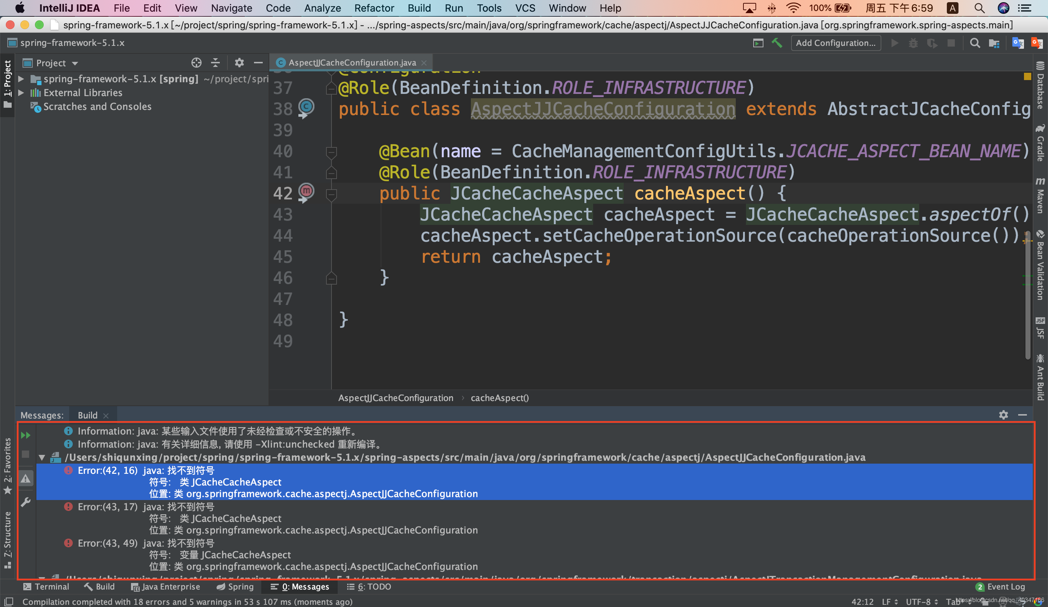Click the Build project hammer icon

pyautogui.click(x=777, y=43)
